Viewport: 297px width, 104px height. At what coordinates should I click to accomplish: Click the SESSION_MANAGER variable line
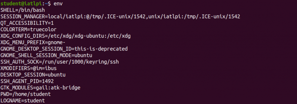[x=120, y=16]
